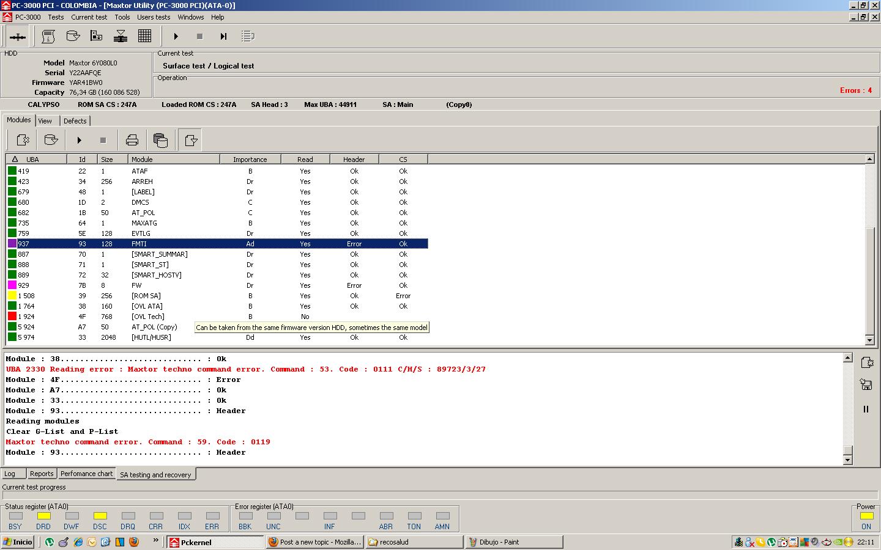The image size is (881, 550).
Task: Click the log panel scrollbar up arrow
Action: click(847, 358)
